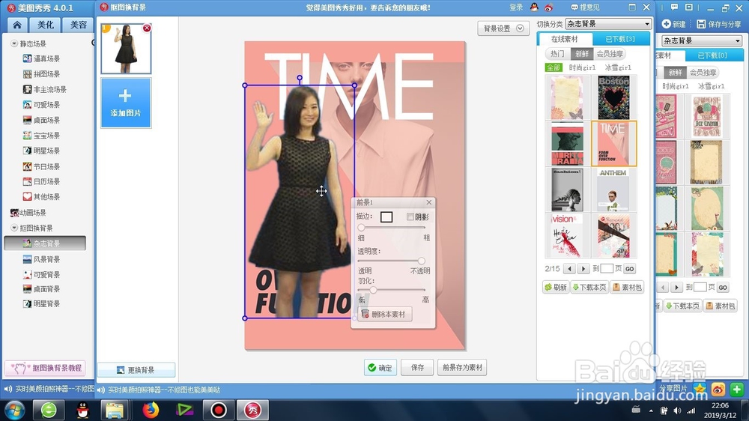Go to previous material page arrow
Viewport: 749px width, 421px height.
click(569, 269)
